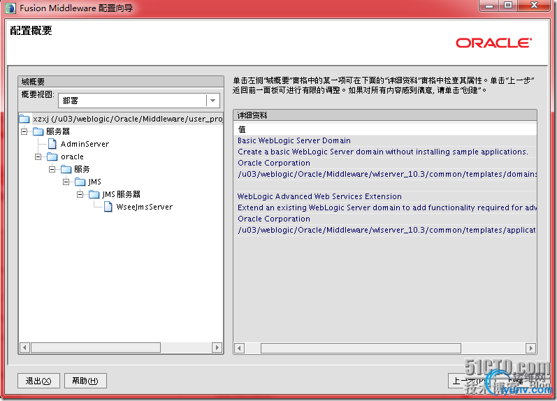Click the JMS folder icon
557x401 pixels.
tap(80, 182)
